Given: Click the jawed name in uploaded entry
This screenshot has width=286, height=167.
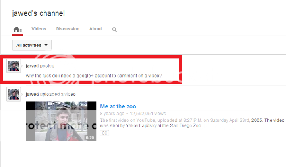Looking at the screenshot, I should [x=32, y=94].
